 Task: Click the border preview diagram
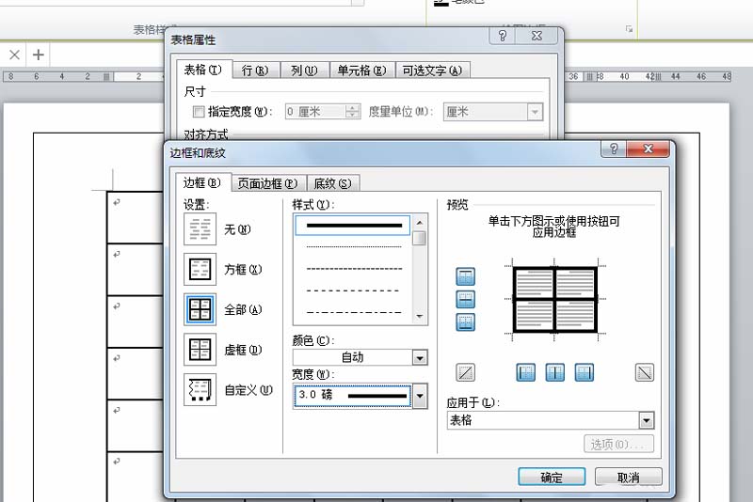tap(554, 300)
